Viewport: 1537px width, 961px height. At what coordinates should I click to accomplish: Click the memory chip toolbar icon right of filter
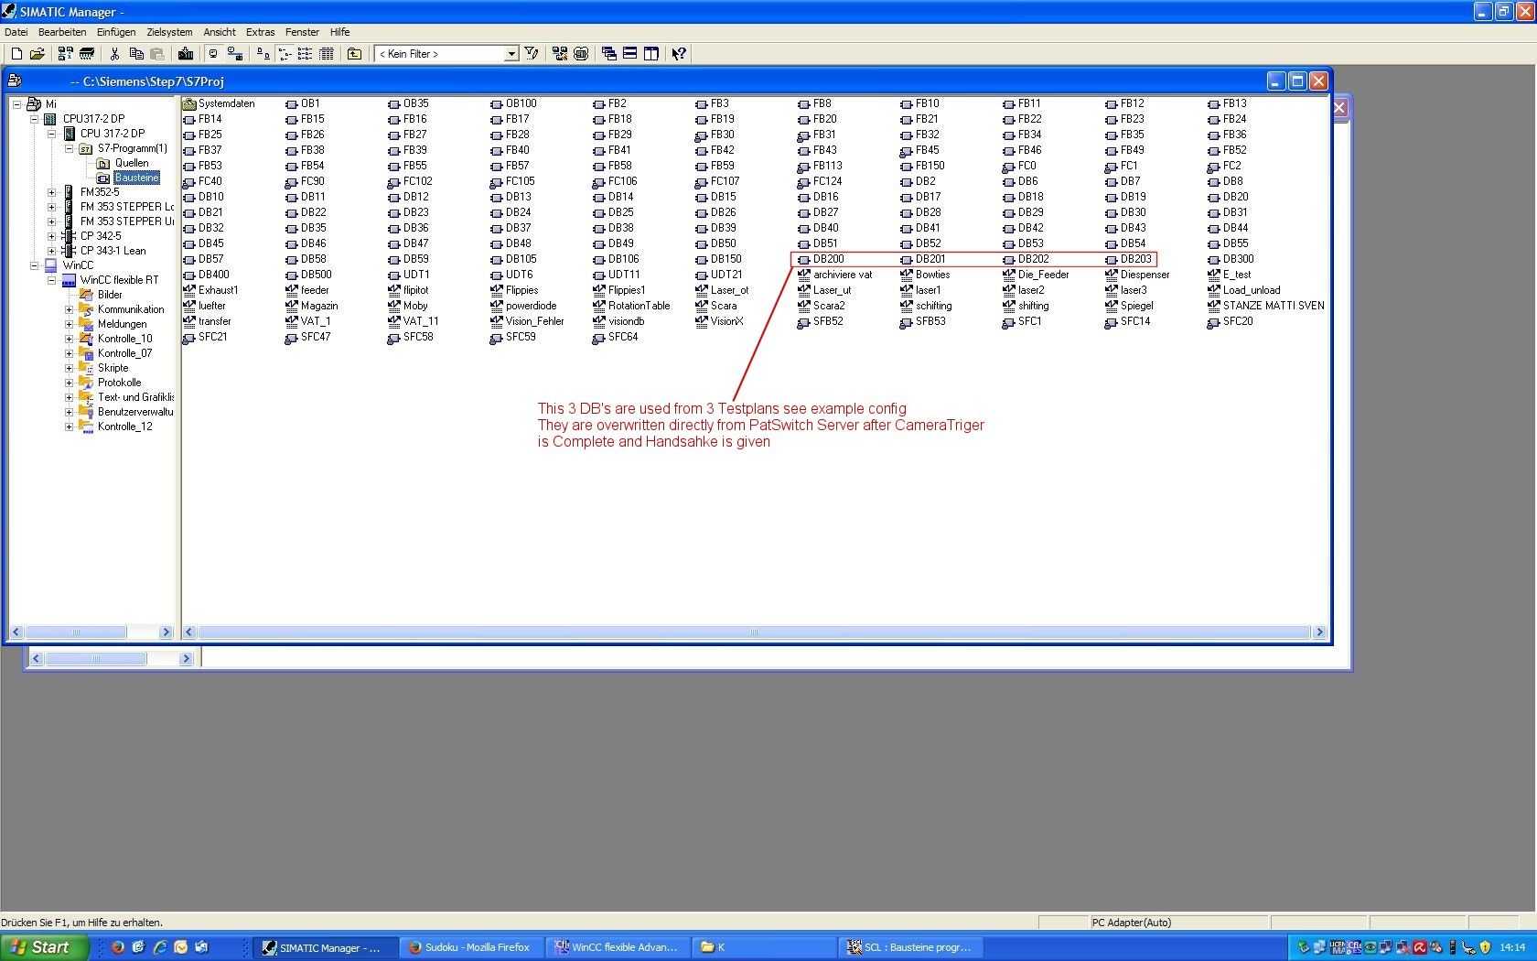point(581,54)
